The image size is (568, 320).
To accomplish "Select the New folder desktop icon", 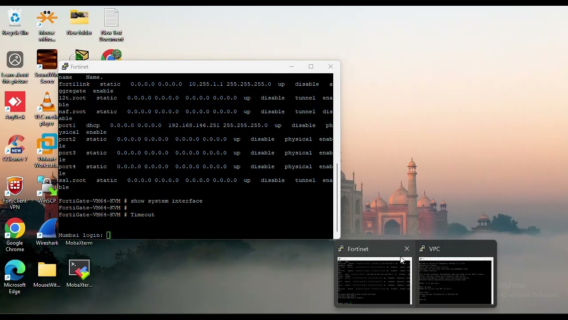I will [x=79, y=22].
